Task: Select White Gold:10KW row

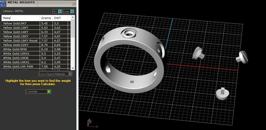Action: coord(36,58)
